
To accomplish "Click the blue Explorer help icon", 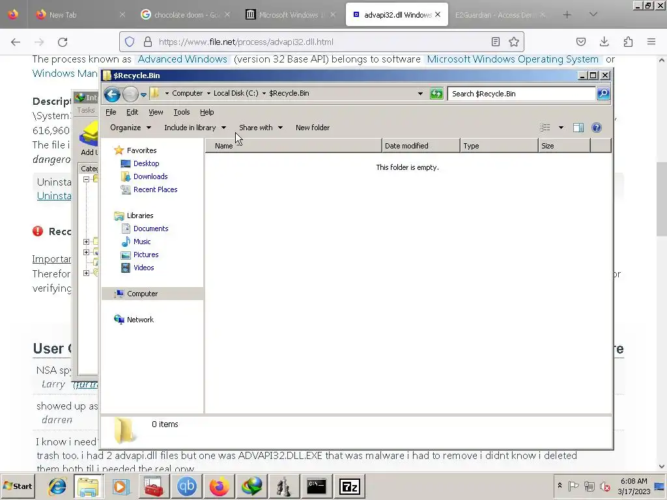I will (597, 128).
